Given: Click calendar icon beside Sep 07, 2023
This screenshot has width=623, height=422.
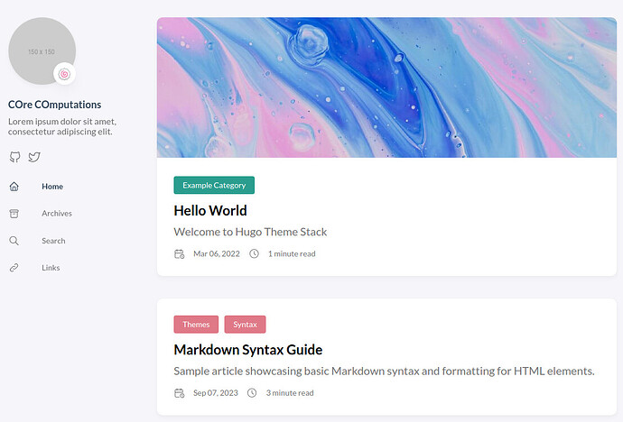Looking at the screenshot, I should (x=179, y=393).
